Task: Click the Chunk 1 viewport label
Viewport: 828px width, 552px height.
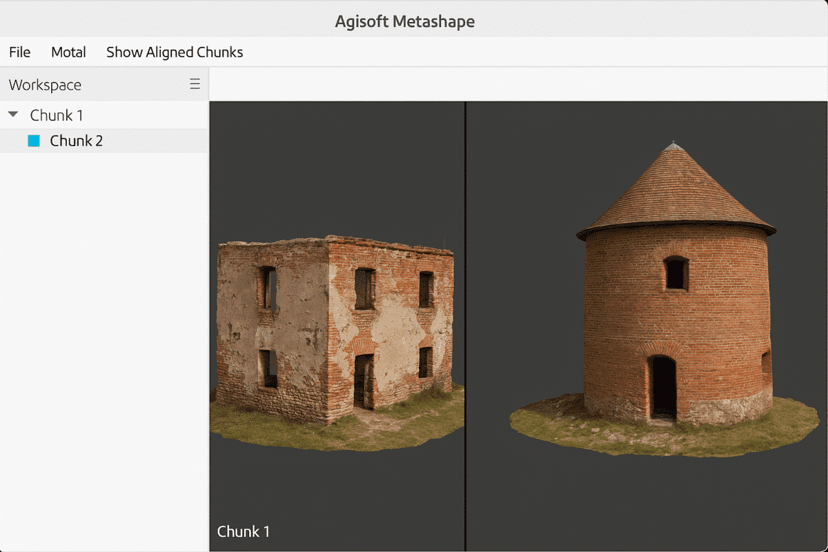Action: pyautogui.click(x=244, y=531)
